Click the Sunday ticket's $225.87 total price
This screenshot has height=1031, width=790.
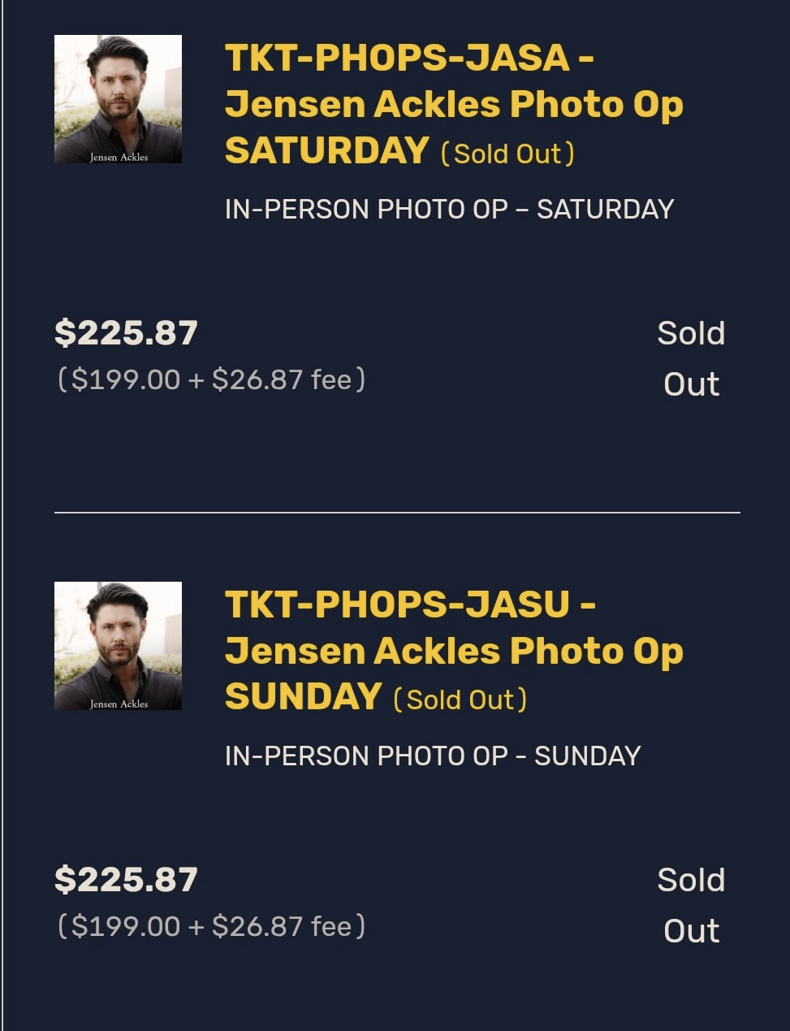(126, 880)
